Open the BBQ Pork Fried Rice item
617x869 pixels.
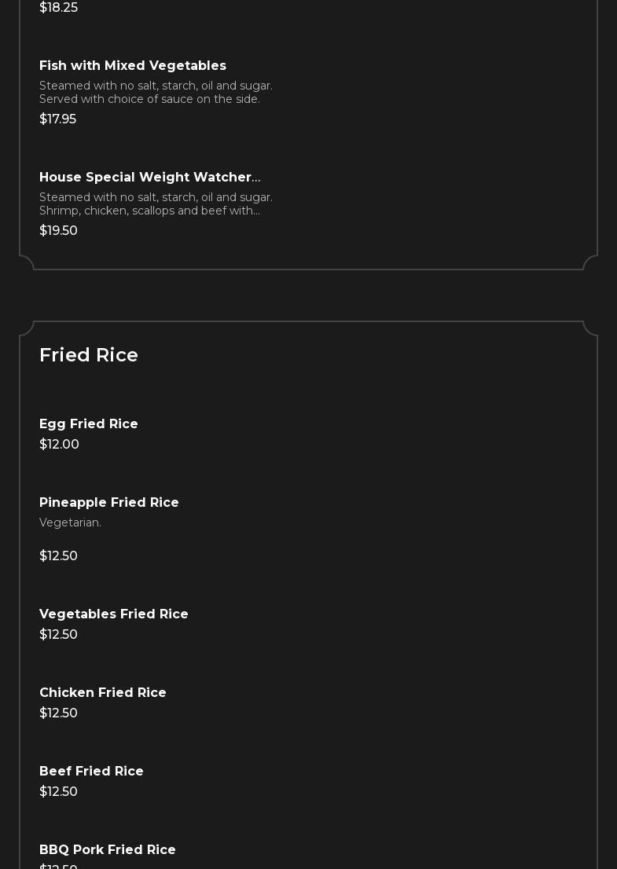click(x=108, y=850)
